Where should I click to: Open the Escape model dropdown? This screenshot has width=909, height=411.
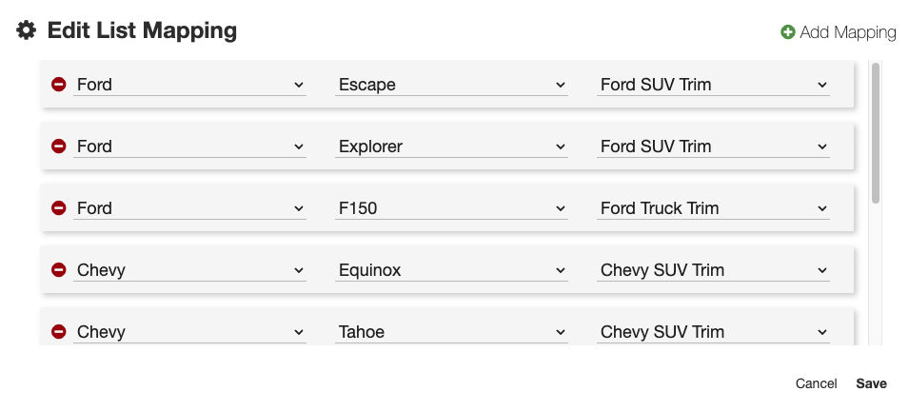point(452,85)
